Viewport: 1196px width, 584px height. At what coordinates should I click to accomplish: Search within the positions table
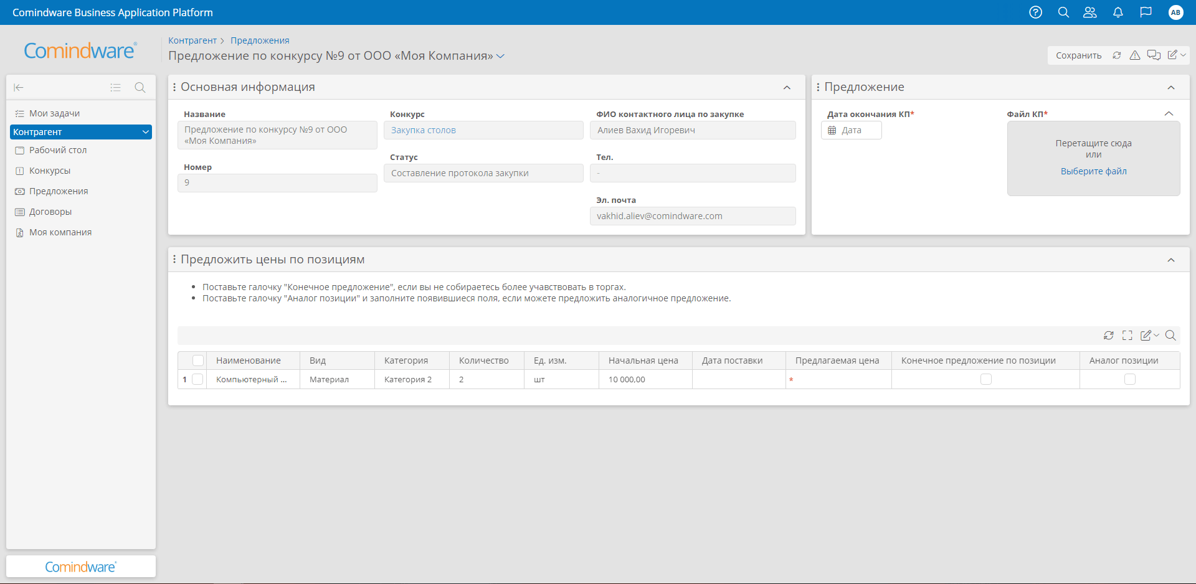1170,336
